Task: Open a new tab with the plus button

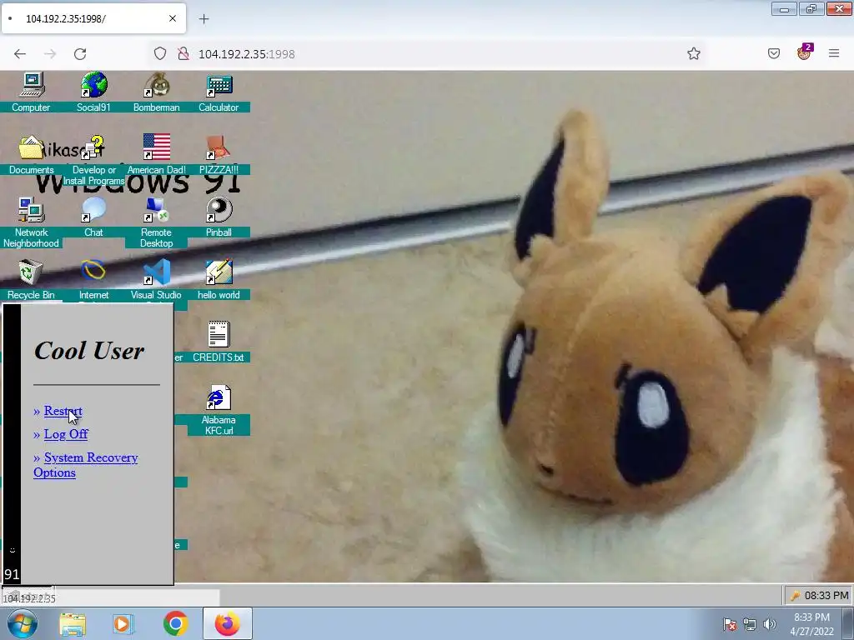Action: coord(203,19)
